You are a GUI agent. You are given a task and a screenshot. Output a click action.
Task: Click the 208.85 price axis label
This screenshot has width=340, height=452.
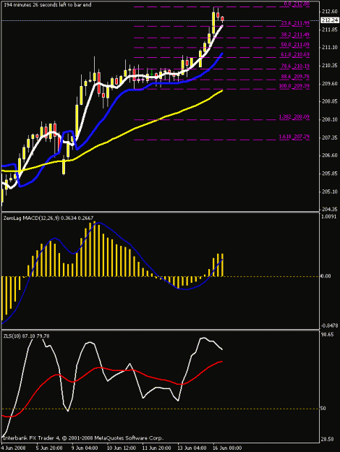330,101
